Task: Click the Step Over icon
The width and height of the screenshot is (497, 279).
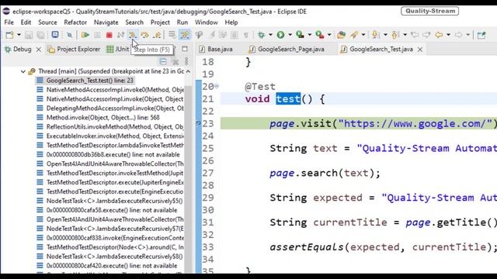Action: [x=145, y=35]
